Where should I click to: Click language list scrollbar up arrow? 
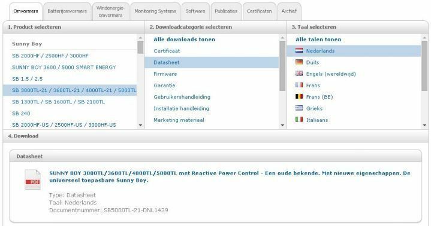click(424, 38)
